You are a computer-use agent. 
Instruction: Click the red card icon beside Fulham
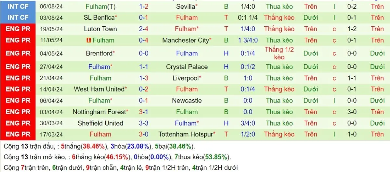coord(88,40)
